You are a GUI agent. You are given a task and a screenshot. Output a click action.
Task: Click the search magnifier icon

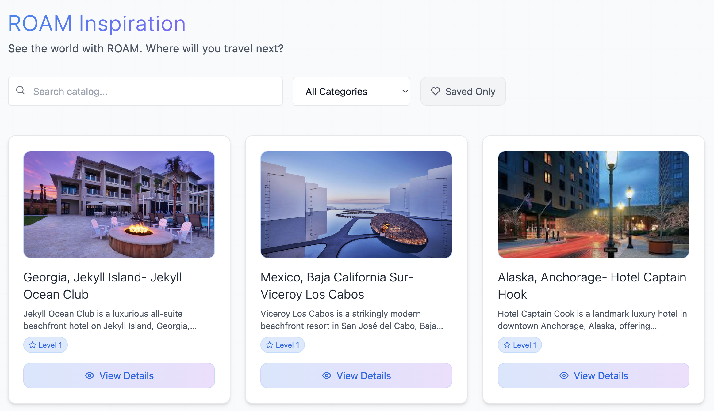coord(20,90)
